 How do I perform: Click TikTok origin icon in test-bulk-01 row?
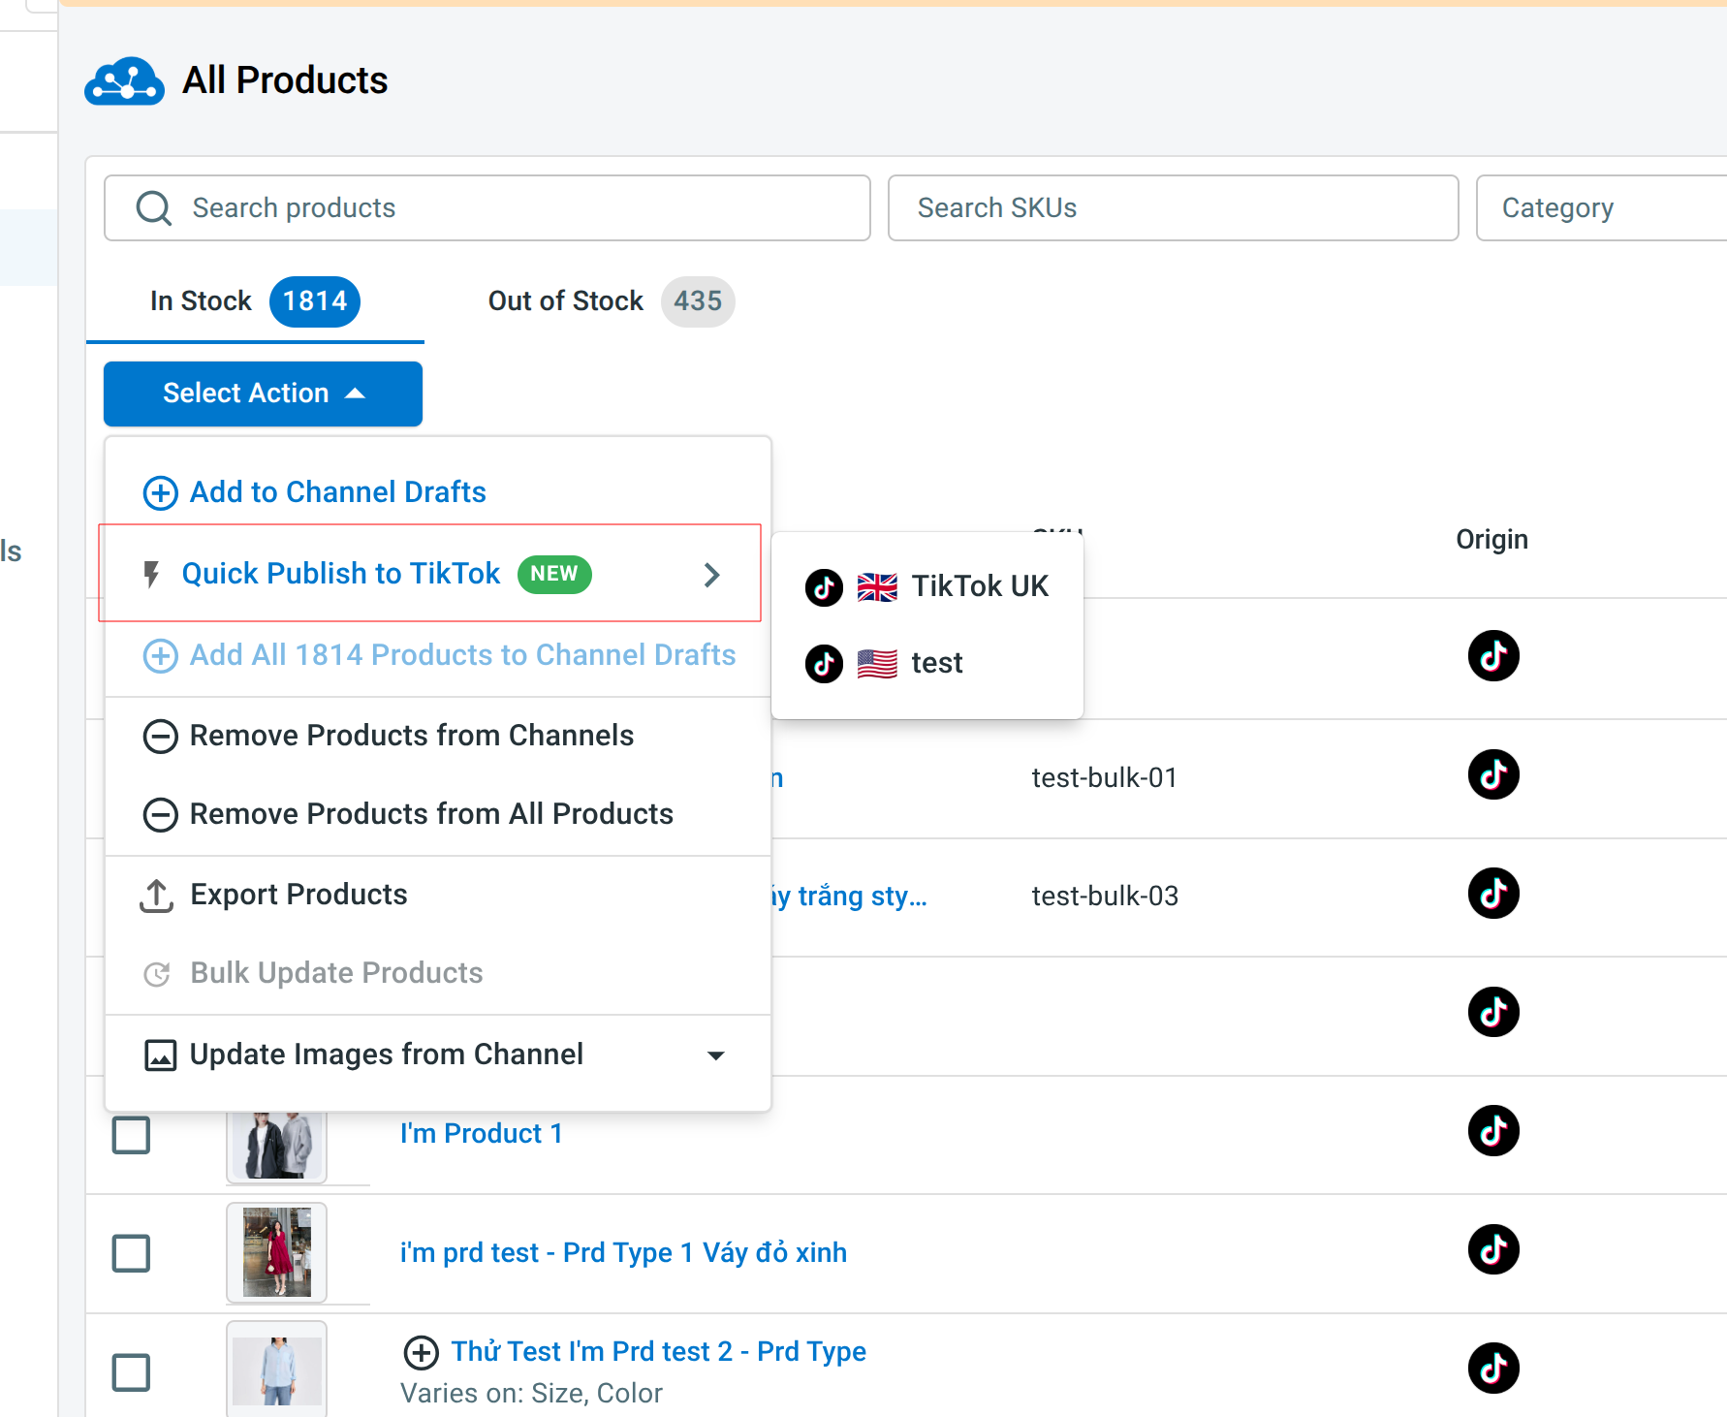click(x=1492, y=774)
